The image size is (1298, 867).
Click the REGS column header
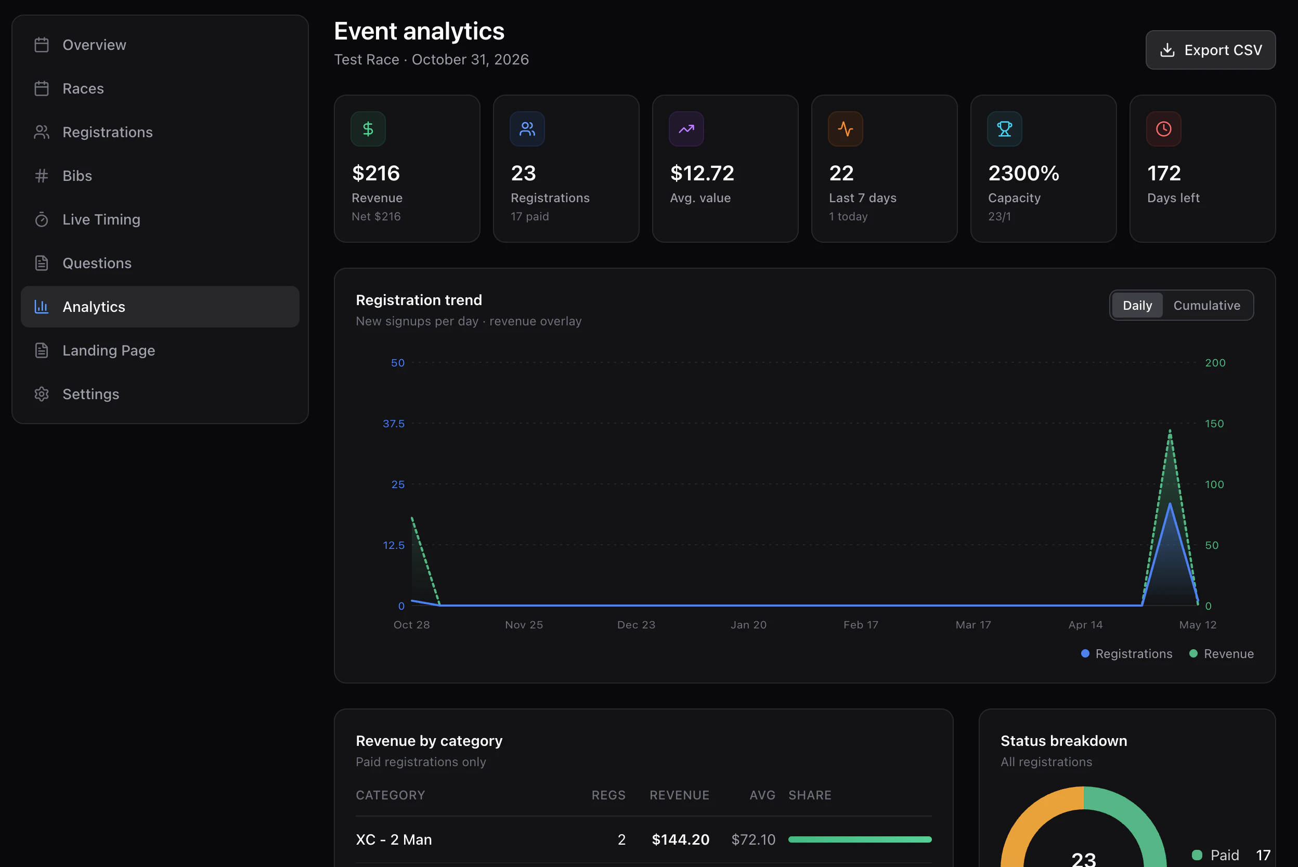pos(608,795)
